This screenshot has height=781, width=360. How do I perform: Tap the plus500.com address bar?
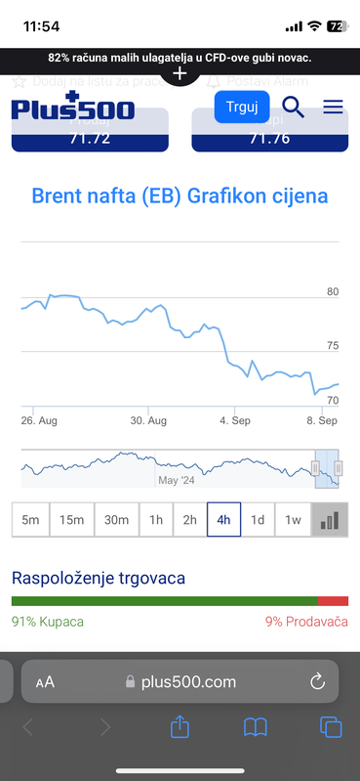[180, 681]
